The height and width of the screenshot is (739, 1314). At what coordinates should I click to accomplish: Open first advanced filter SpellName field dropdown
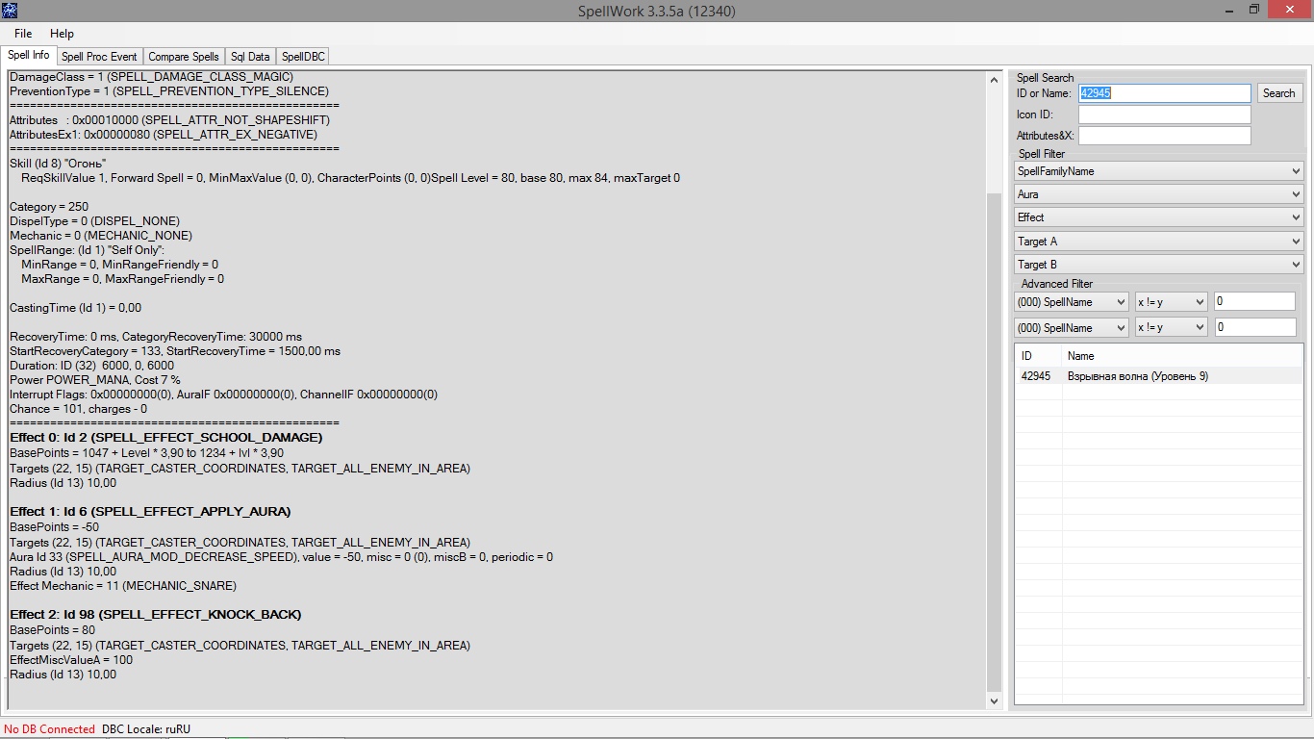[x=1071, y=302]
